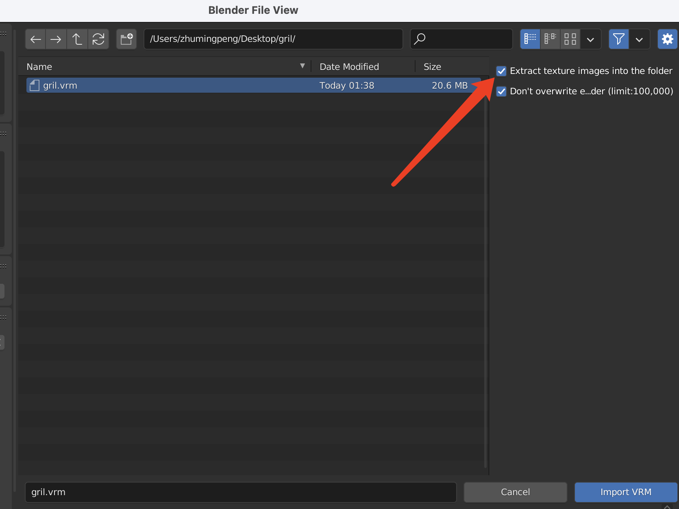
Task: Create a new directory
Action: point(126,39)
